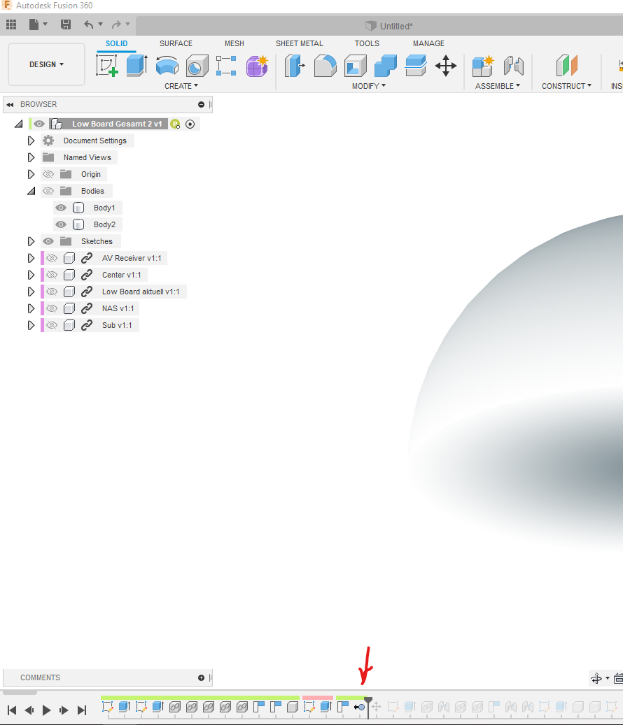Click the Untitled* document tab
The width and height of the screenshot is (623, 725).
click(389, 26)
